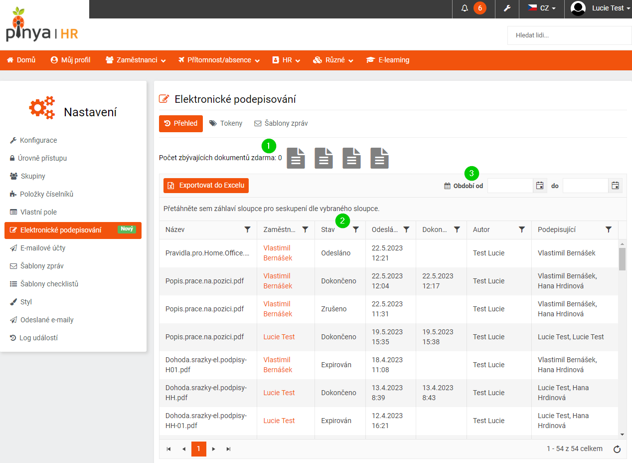Viewport: 632px width, 463px height.
Task: Open filter for the Zaměstnanec column
Action: [x=306, y=230]
